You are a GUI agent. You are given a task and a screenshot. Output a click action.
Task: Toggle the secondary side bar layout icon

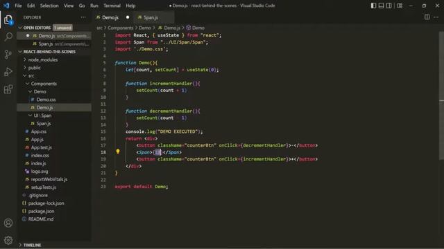[x=389, y=6]
